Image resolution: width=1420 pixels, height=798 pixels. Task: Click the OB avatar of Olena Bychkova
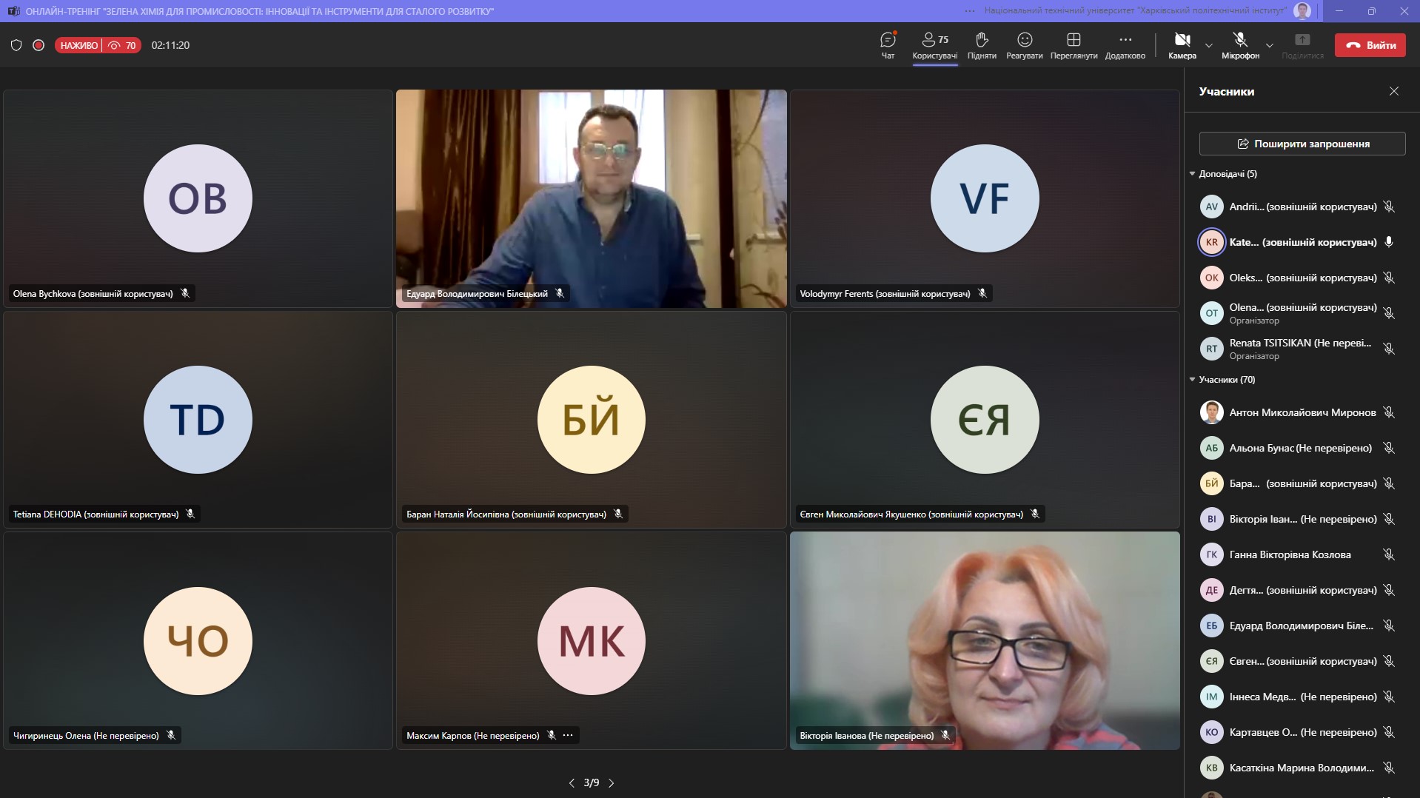pyautogui.click(x=198, y=198)
